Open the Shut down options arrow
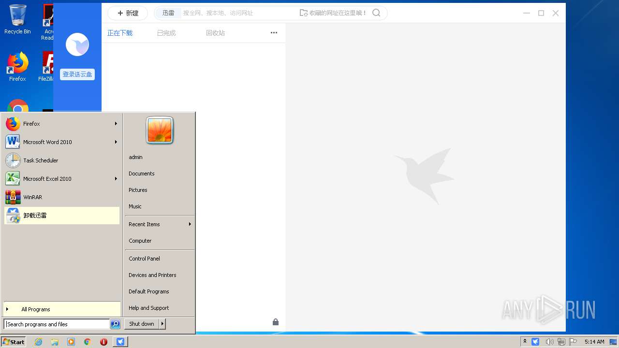The image size is (619, 348). (x=162, y=324)
